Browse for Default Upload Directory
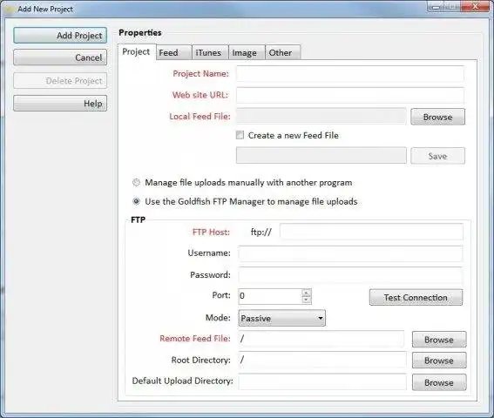Image resolution: width=494 pixels, height=418 pixels. point(439,382)
